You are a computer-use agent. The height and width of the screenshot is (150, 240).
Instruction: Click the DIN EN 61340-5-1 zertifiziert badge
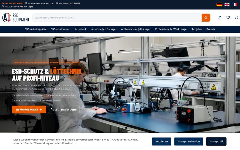pos(46,62)
